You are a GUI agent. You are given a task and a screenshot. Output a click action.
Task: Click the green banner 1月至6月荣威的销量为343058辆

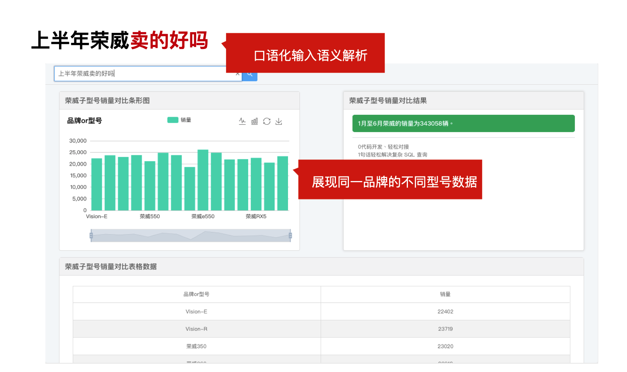click(x=463, y=123)
